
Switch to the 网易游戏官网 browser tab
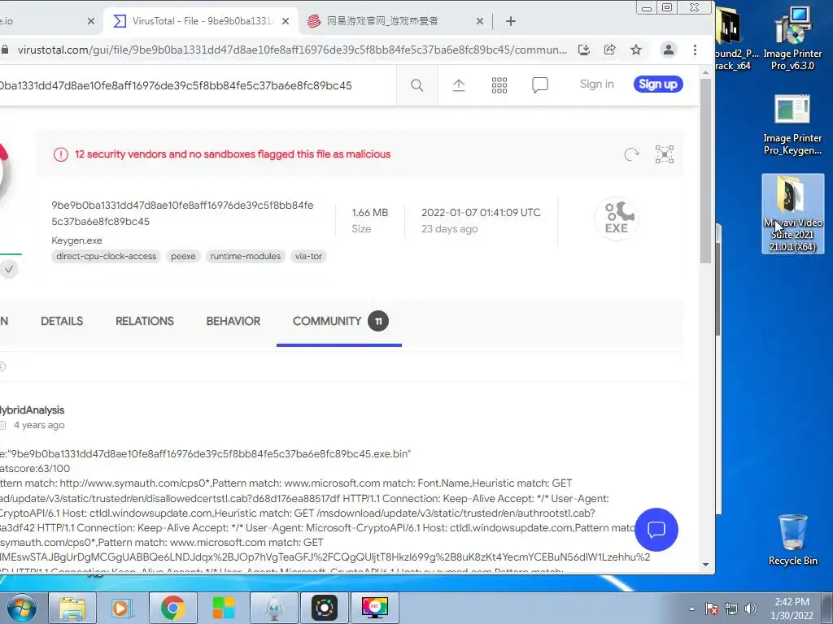click(x=395, y=21)
